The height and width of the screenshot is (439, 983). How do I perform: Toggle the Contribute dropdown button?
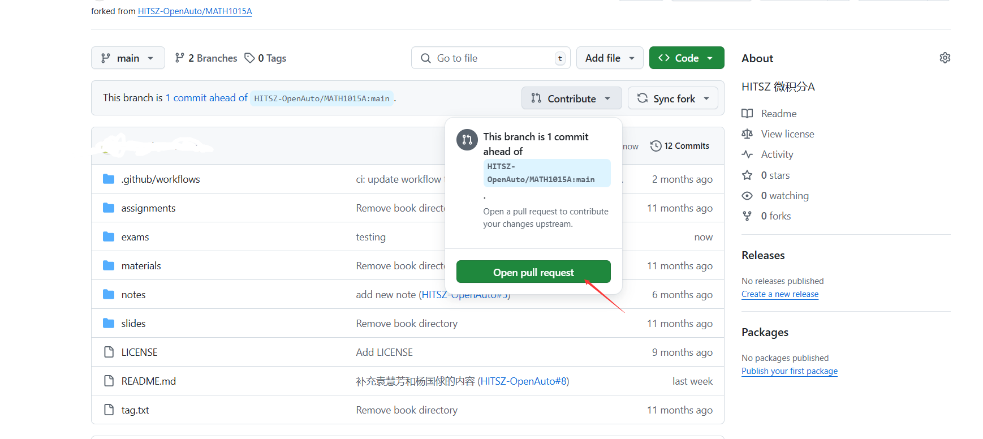point(571,98)
